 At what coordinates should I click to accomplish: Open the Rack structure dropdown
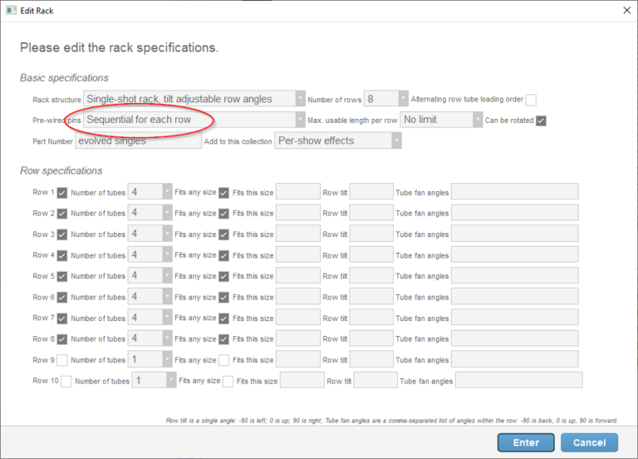(x=300, y=99)
